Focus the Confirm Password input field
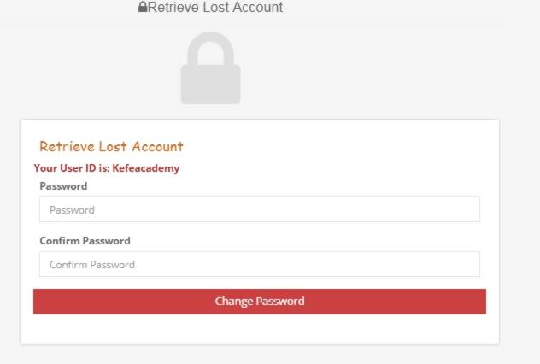The image size is (540, 364). [259, 264]
